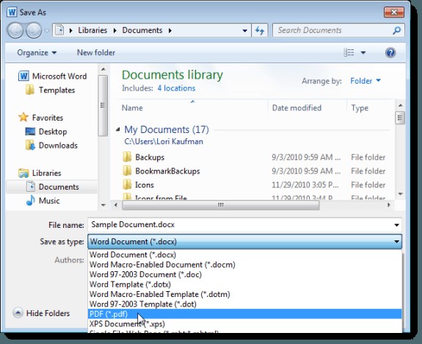This screenshot has height=344, width=422.
Task: Click the Hide Folders button
Action: click(x=41, y=313)
